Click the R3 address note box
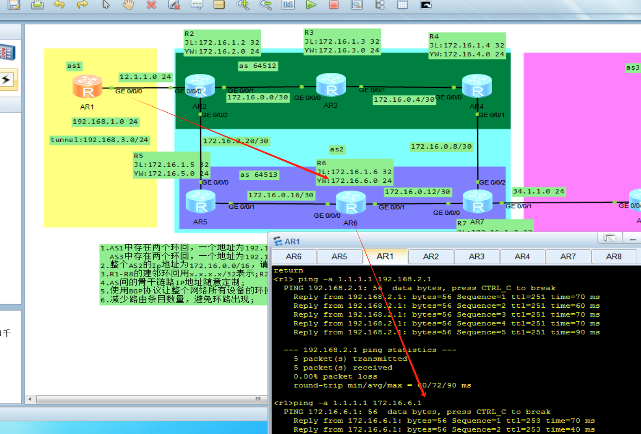641x434 pixels. pos(343,42)
